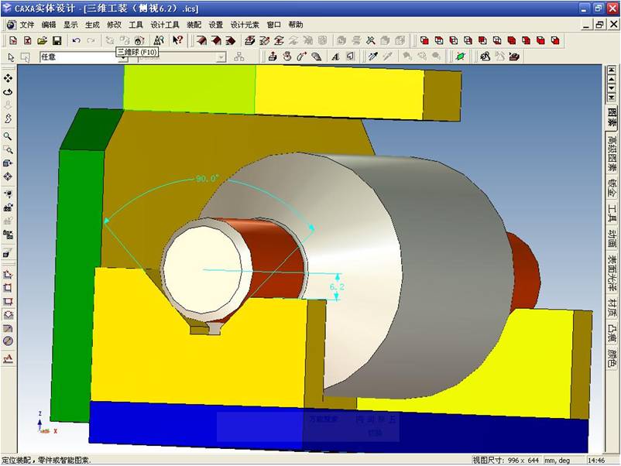Open the 设计工具 menu
Viewport: 621px width, 466px height.
pos(165,25)
